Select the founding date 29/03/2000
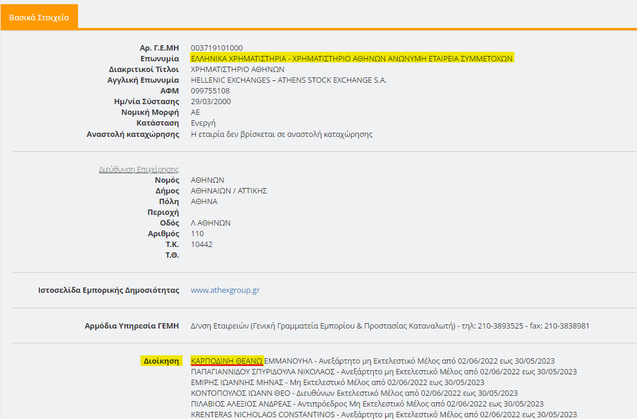637x419 pixels. tap(211, 102)
